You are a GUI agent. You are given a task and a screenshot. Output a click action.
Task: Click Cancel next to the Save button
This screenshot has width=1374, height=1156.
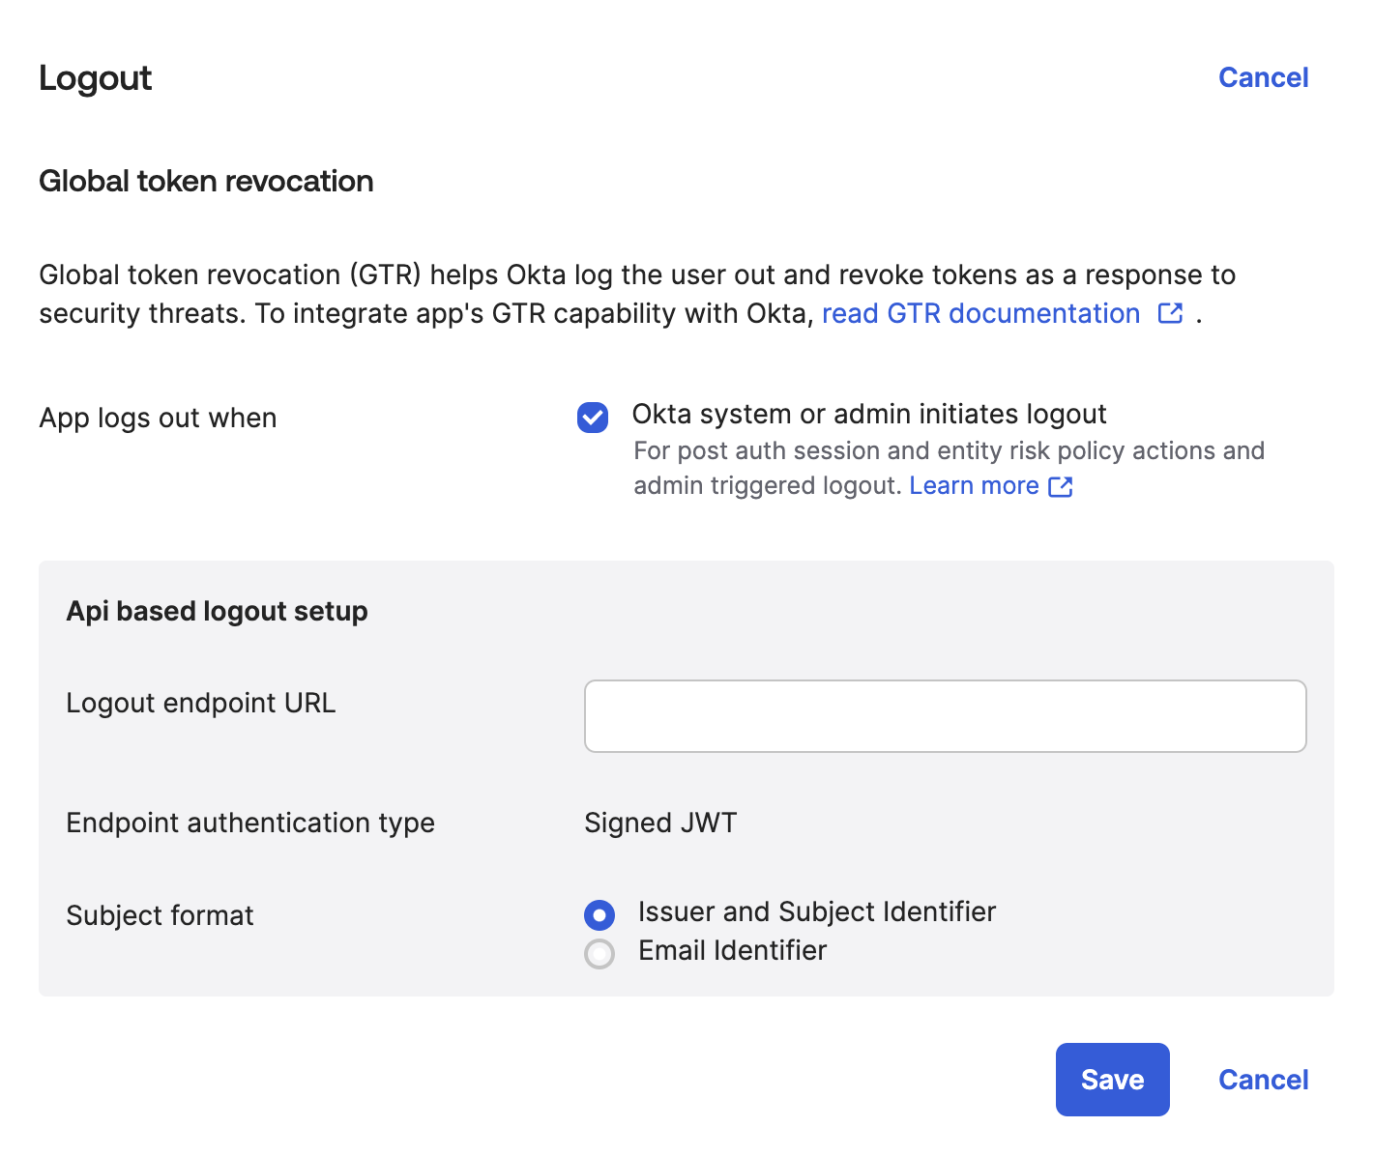(1263, 1080)
